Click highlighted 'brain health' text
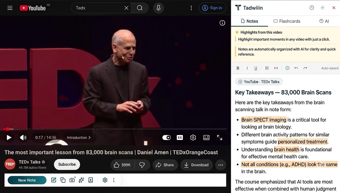This screenshot has height=193, width=340. (287, 149)
